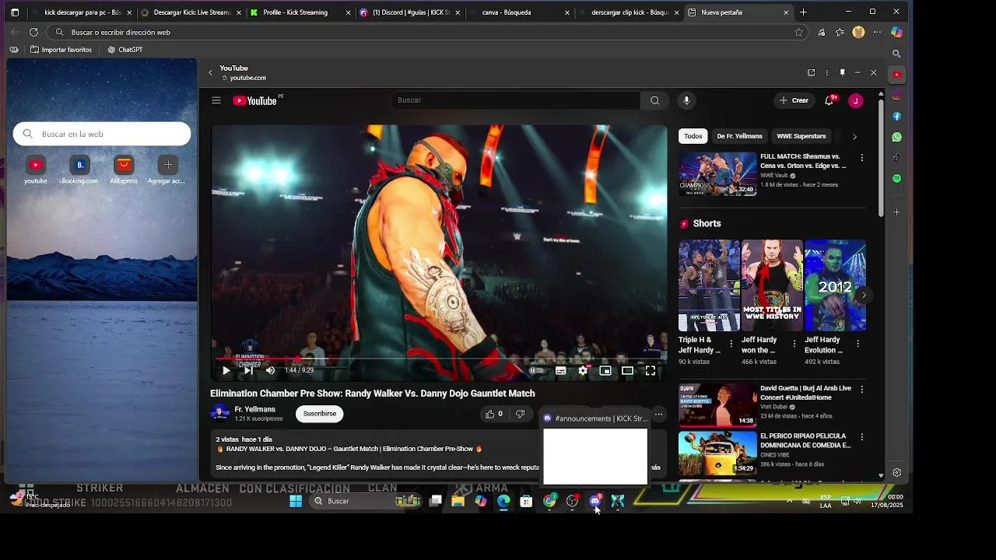Open TikTok in Edge sidebar
This screenshot has height=560, width=996.
coord(896,158)
